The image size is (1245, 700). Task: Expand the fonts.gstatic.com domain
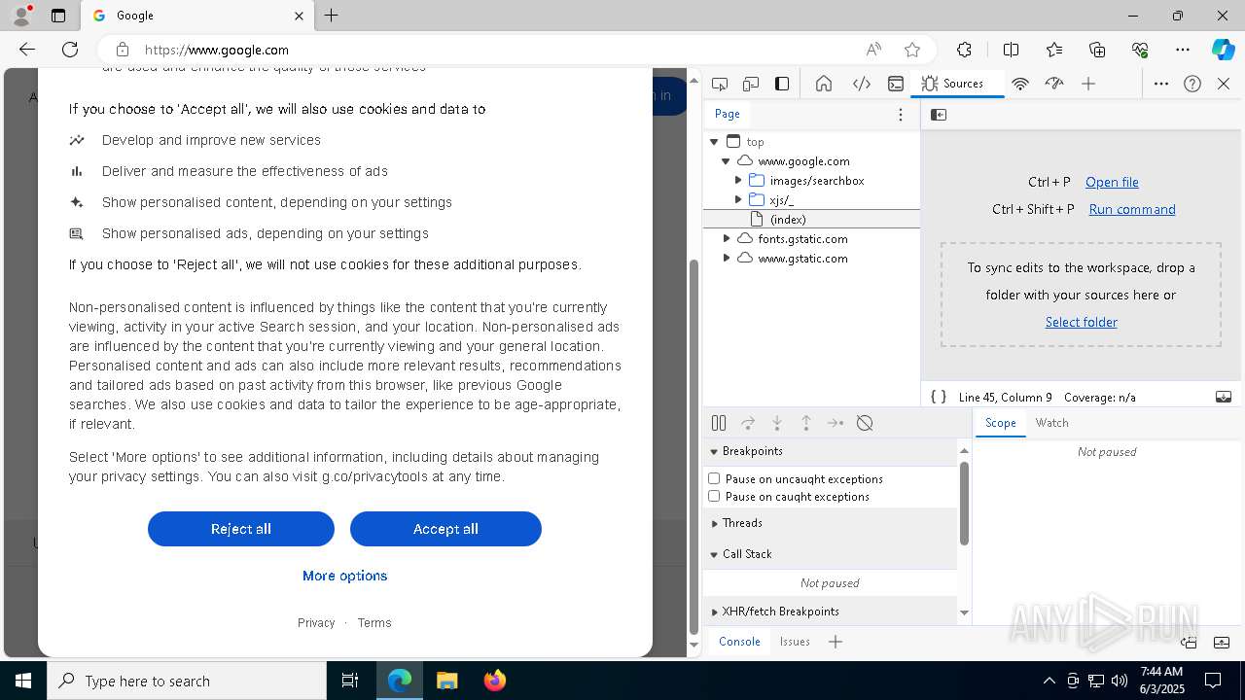726,238
